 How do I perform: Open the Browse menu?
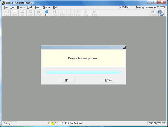tap(21, 7)
